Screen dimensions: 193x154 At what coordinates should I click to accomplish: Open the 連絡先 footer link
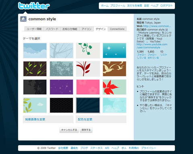click(74, 148)
